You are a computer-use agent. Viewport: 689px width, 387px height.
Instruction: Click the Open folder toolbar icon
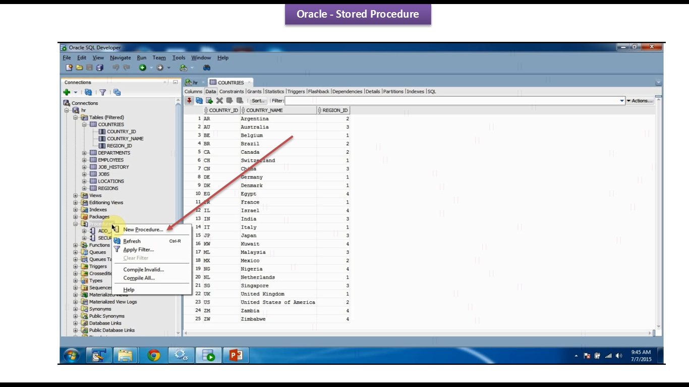[x=79, y=68]
